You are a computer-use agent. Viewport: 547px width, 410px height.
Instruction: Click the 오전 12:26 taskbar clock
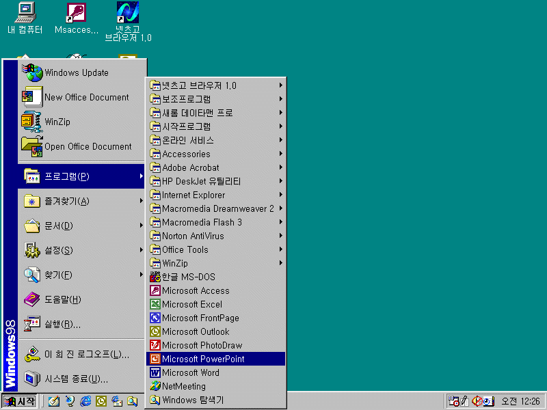(520, 401)
